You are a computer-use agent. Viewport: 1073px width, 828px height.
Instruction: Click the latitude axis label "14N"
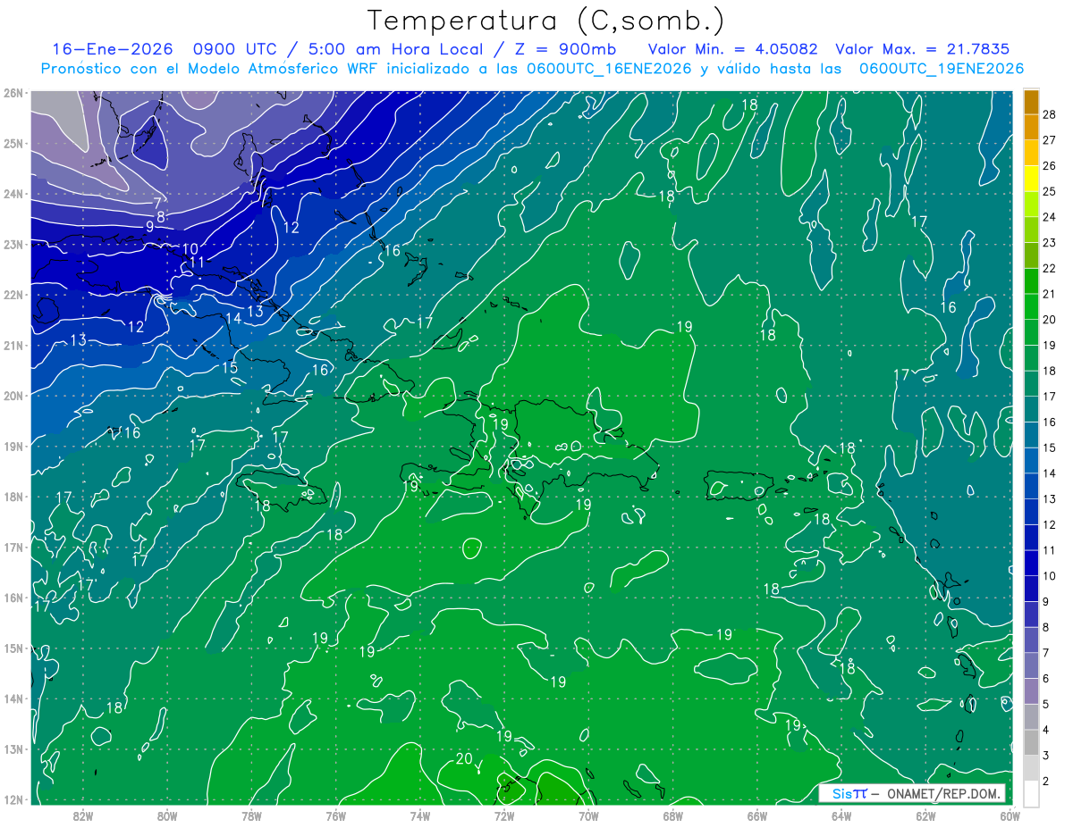pos(14,698)
